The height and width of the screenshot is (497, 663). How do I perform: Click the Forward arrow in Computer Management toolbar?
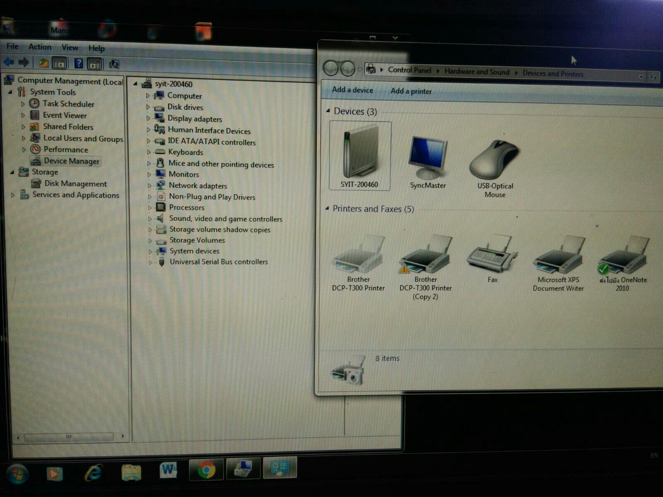[24, 63]
